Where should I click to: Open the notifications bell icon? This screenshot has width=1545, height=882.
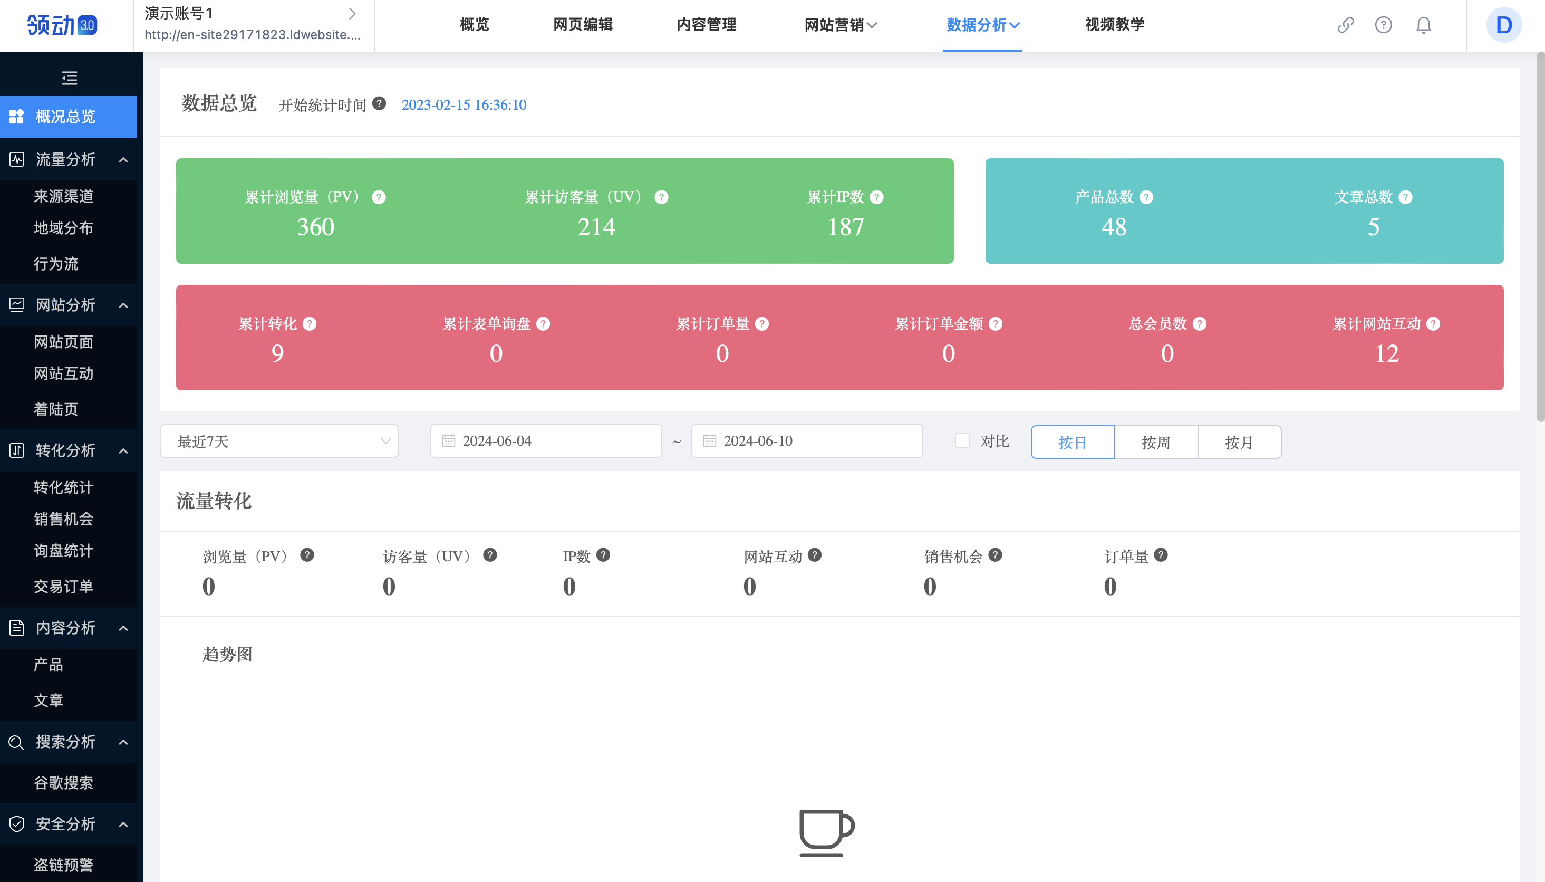click(1423, 25)
